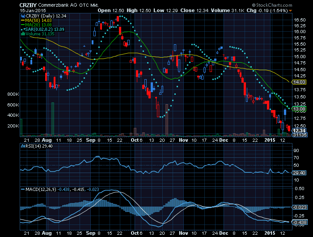Screen dimensions: 313x237
Task: Click the orange down arrow after Chg
Action: [x=291, y=11]
